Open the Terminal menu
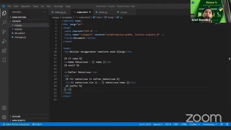Image resolution: width=231 pixels, height=130 pixels. [x=58, y=6]
